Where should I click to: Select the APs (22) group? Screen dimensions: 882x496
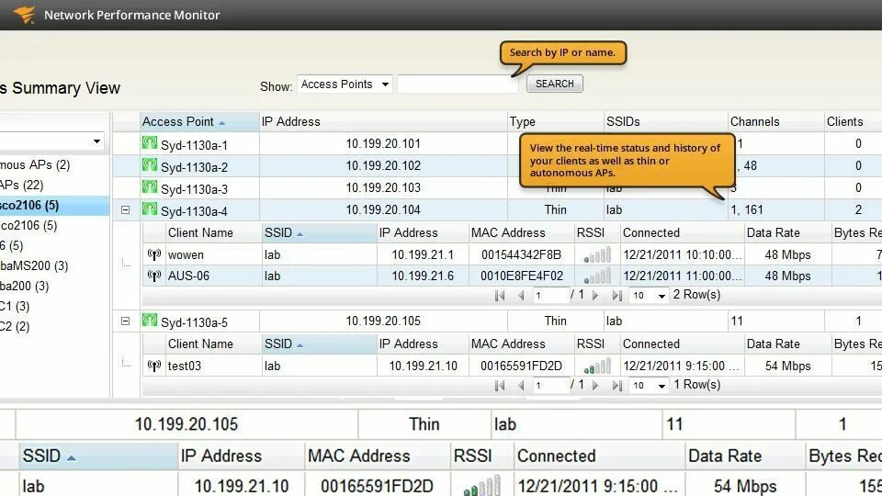(22, 185)
